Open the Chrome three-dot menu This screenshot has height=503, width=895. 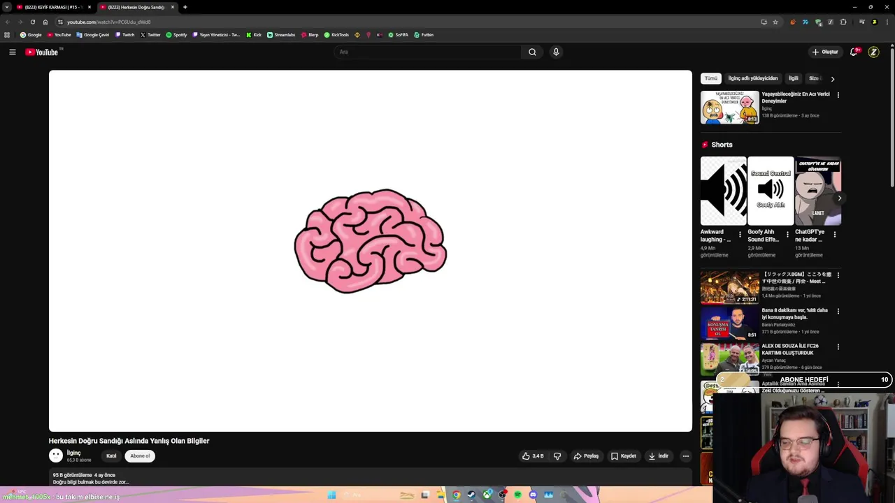[x=886, y=22]
